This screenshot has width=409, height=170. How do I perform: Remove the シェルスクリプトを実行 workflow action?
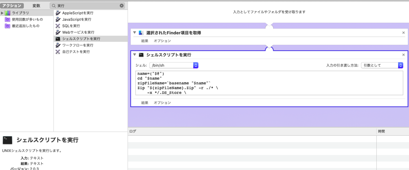pos(404,55)
